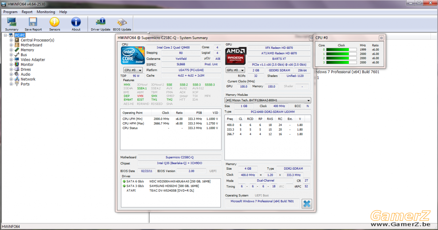Select the Ports tree node

(25, 84)
